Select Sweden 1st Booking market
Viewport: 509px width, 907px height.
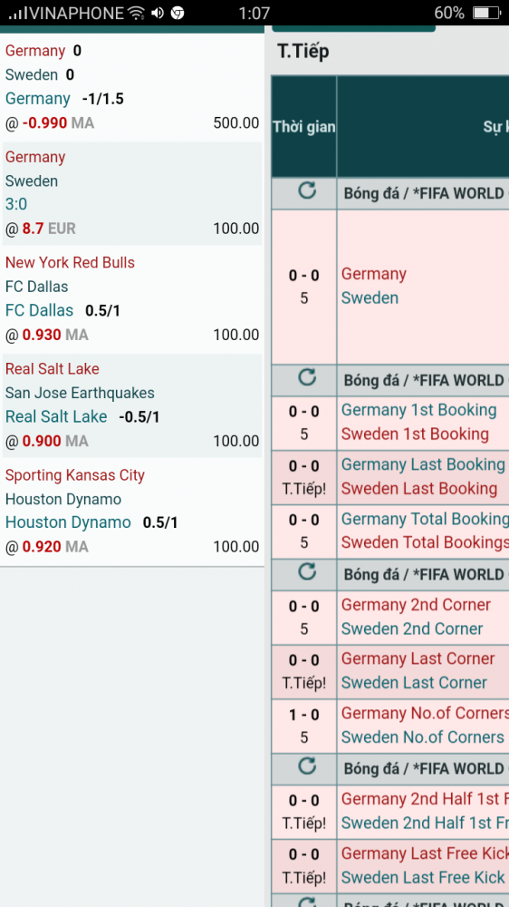(x=415, y=434)
